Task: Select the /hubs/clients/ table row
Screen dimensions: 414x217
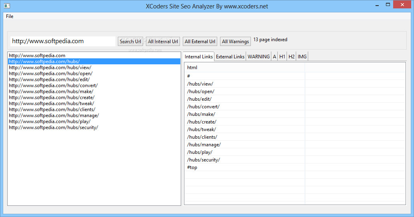Action: [295, 137]
